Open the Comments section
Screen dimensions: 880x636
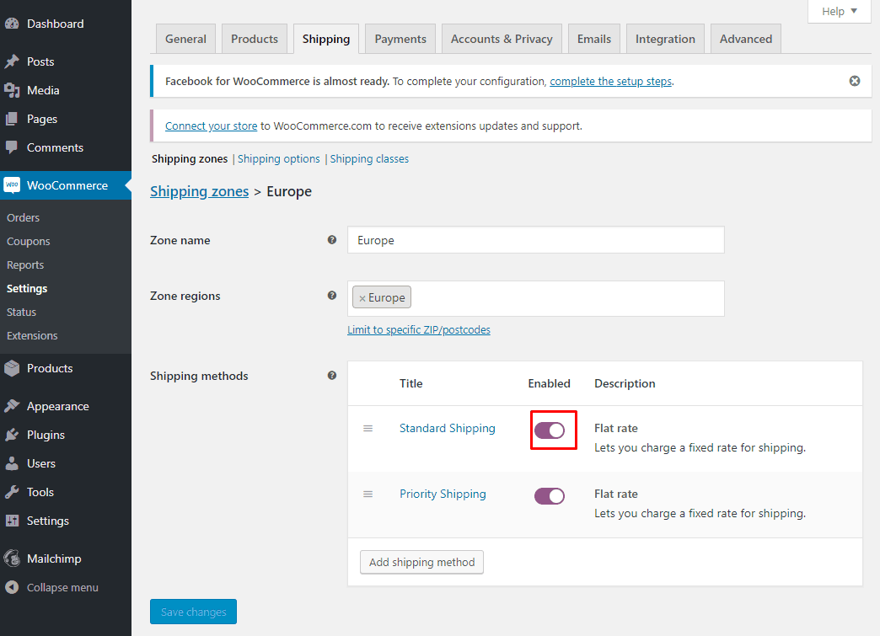point(52,147)
